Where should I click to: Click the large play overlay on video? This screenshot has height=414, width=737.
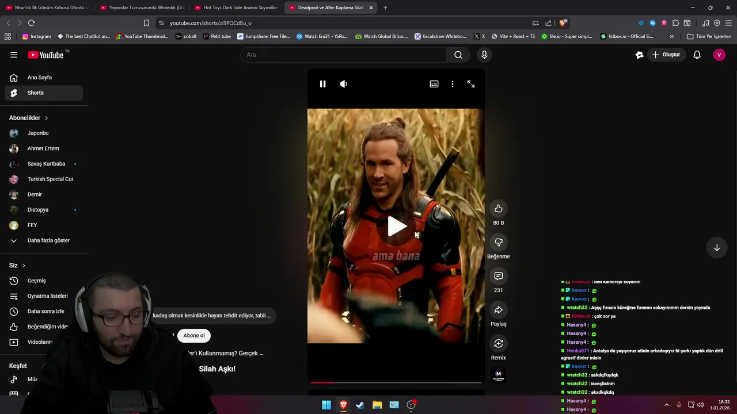[x=396, y=227]
